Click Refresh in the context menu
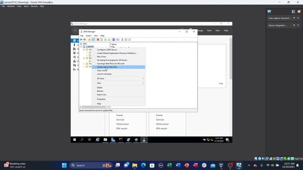 pyautogui.click(x=118, y=91)
